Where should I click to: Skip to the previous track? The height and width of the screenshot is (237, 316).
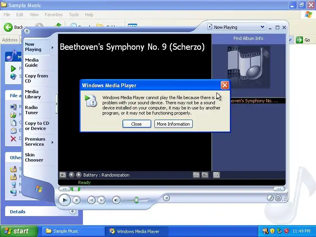(x=91, y=200)
